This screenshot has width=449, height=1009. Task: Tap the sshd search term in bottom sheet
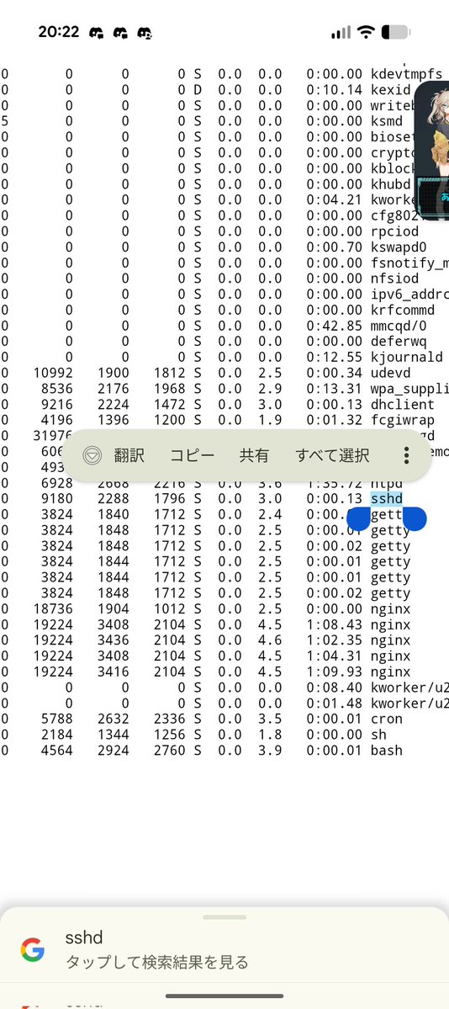click(84, 937)
